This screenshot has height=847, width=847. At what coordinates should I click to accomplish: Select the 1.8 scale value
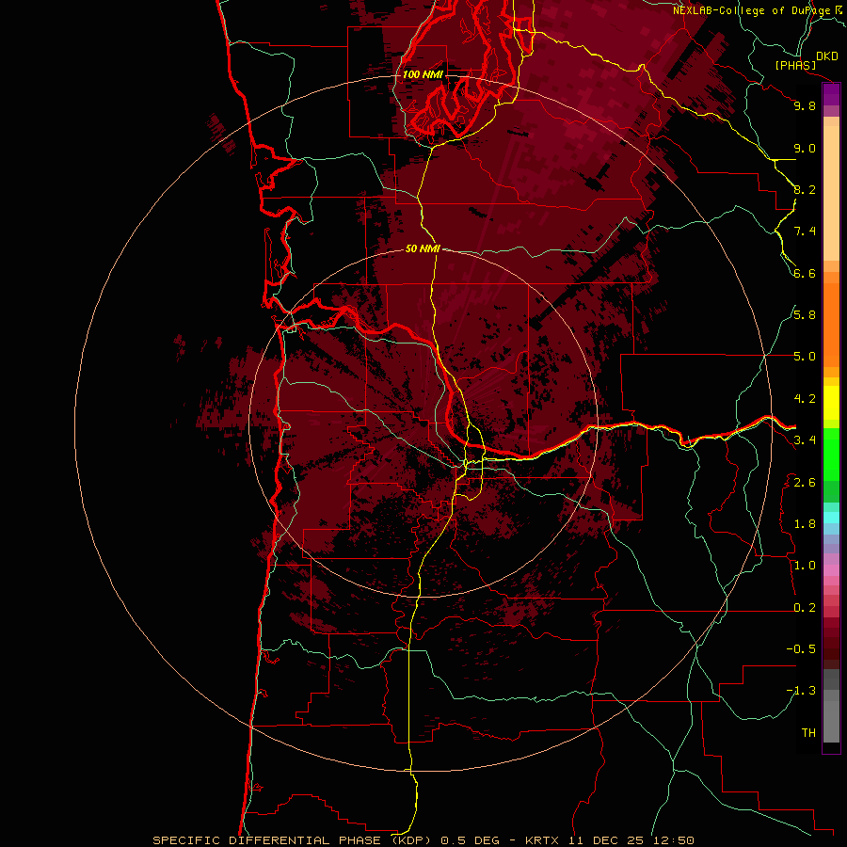coord(805,524)
